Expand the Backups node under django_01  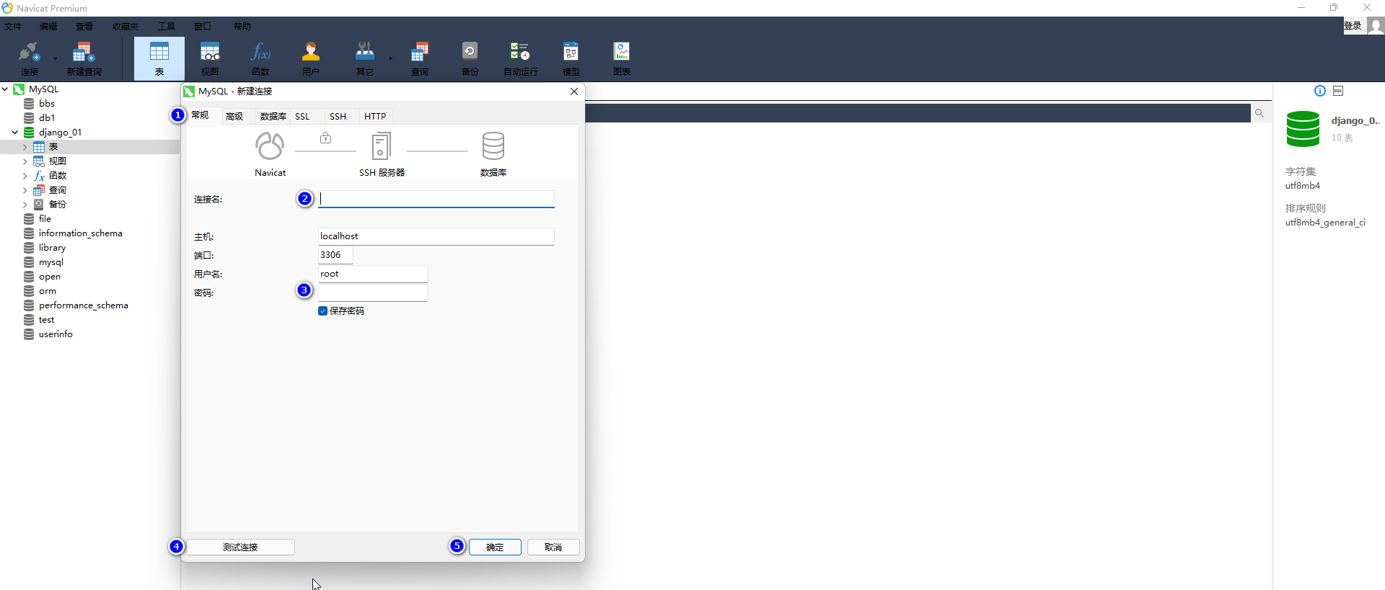coord(25,205)
